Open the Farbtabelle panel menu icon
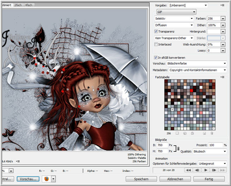Screen dimensions: 231x186 coord(222,77)
